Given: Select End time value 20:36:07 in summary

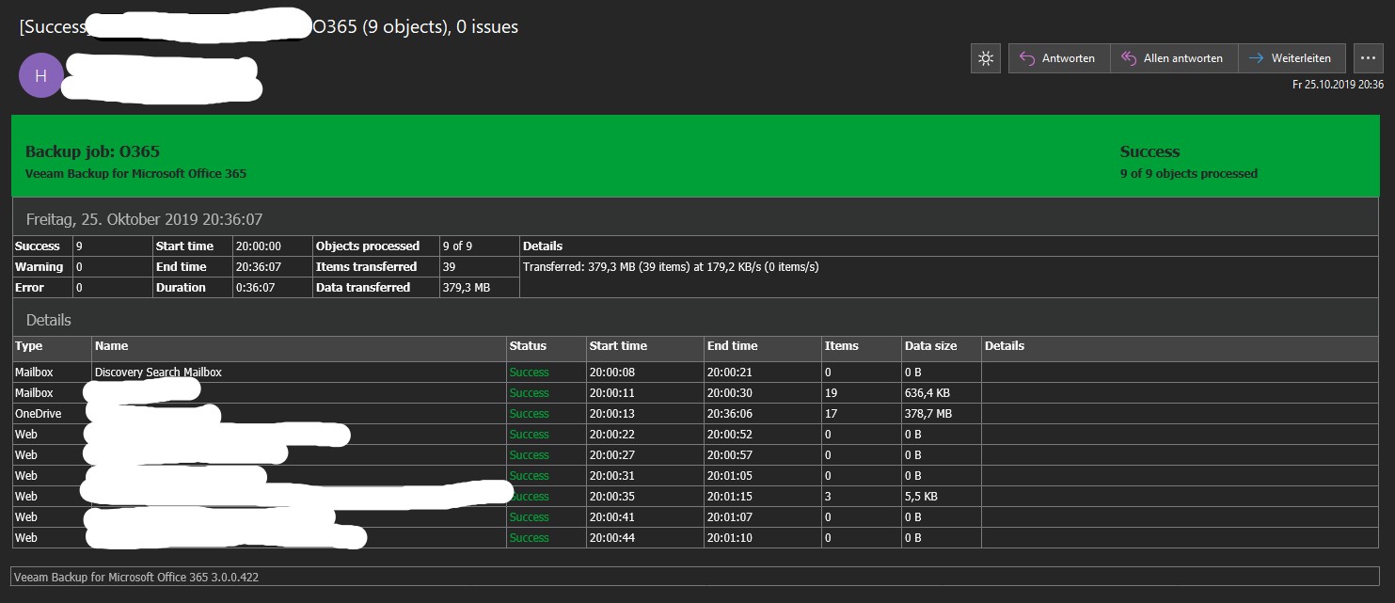Looking at the screenshot, I should pos(259,267).
